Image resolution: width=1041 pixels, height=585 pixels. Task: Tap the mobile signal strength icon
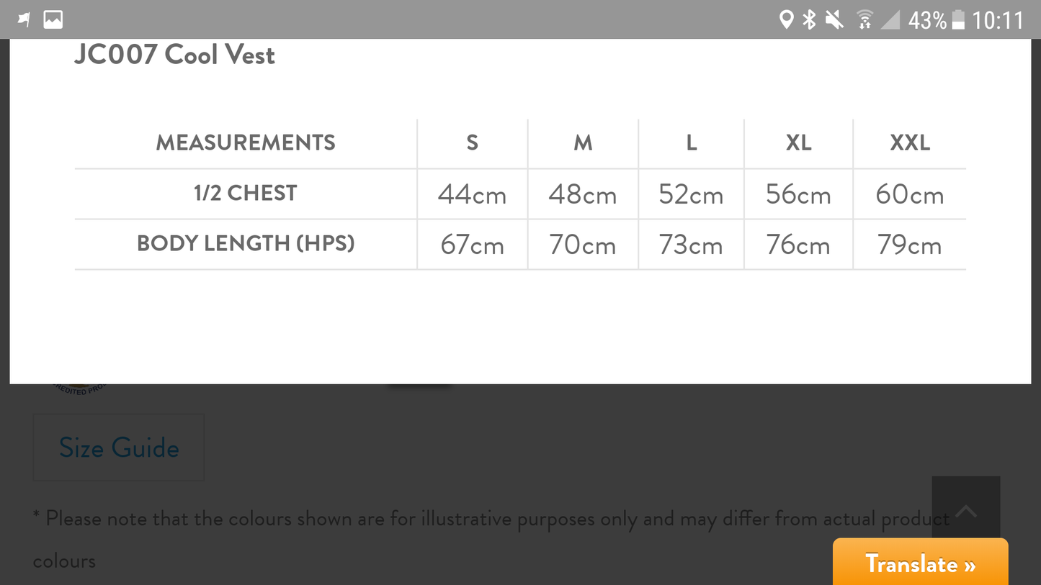890,20
